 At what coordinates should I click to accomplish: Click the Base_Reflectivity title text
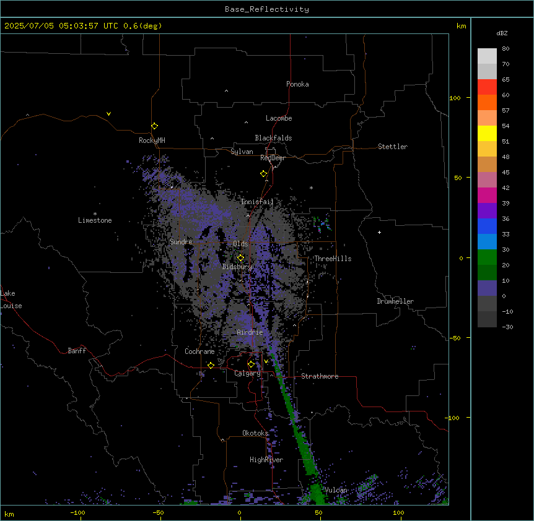pyautogui.click(x=267, y=9)
